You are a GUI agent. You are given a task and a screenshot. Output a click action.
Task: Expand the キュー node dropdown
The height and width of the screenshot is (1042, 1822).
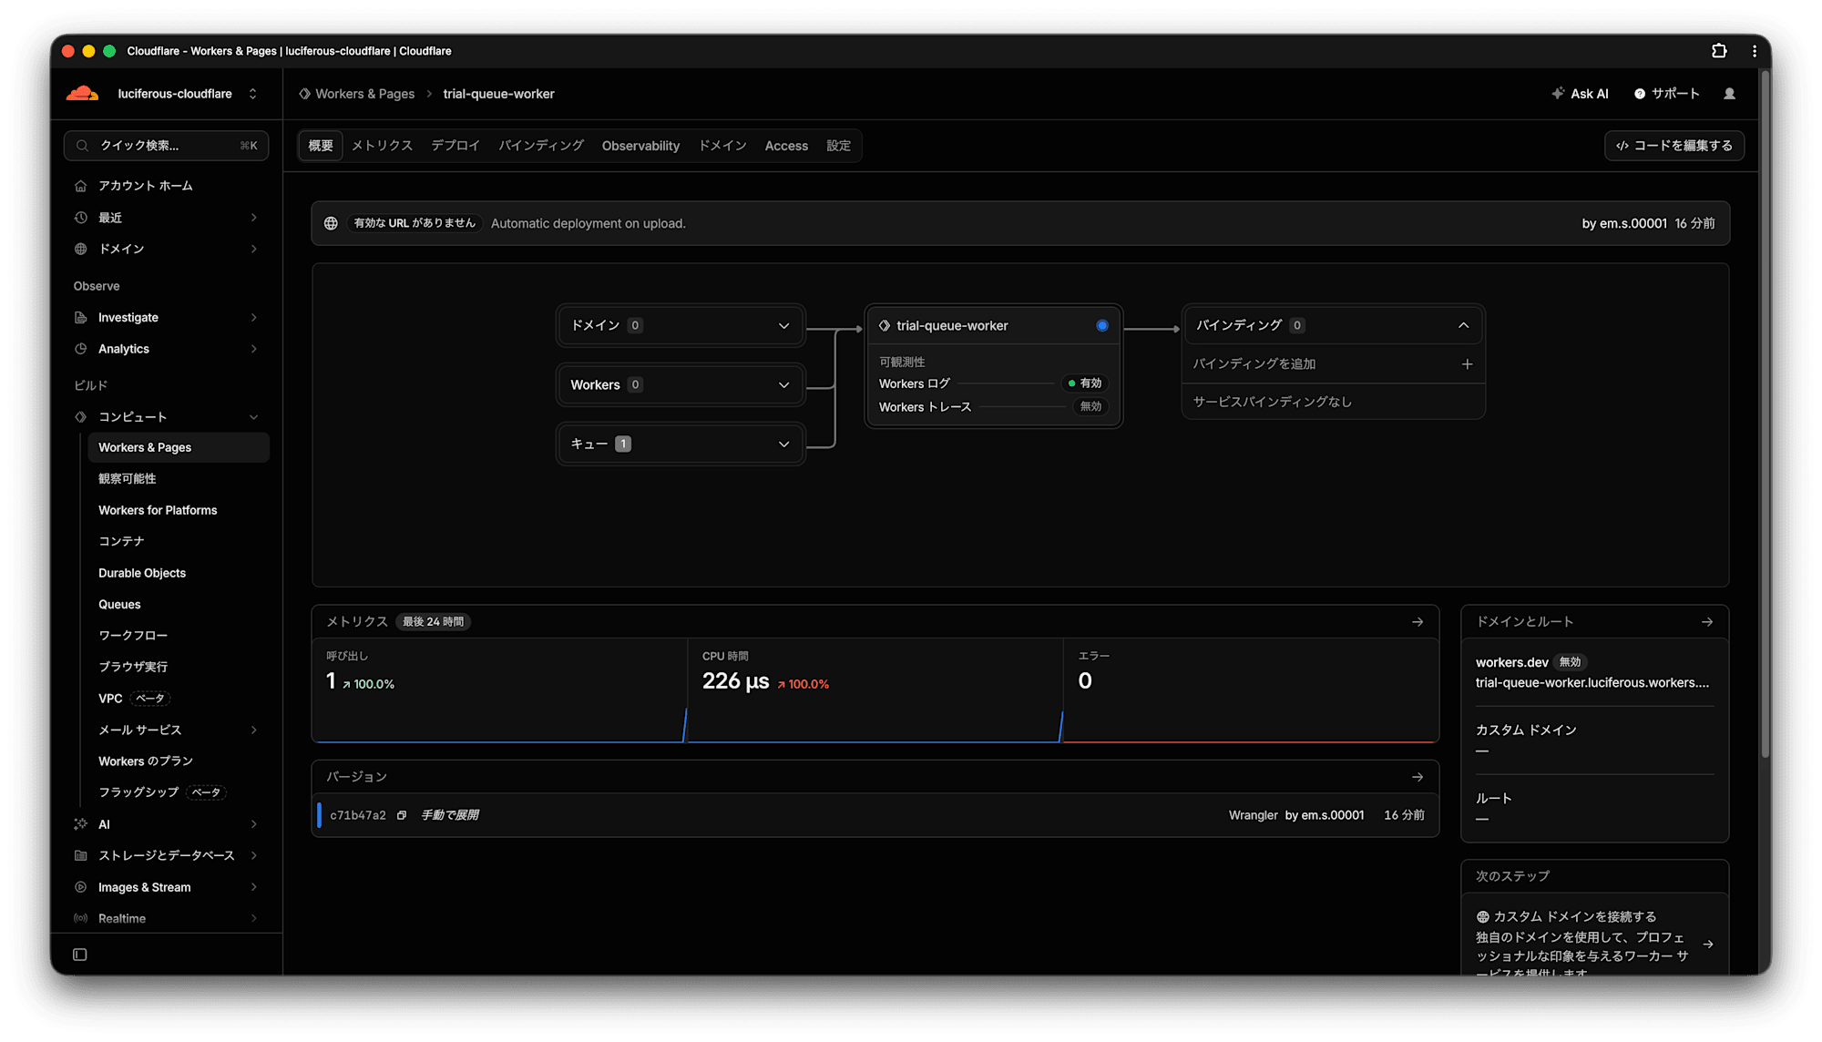click(x=783, y=444)
